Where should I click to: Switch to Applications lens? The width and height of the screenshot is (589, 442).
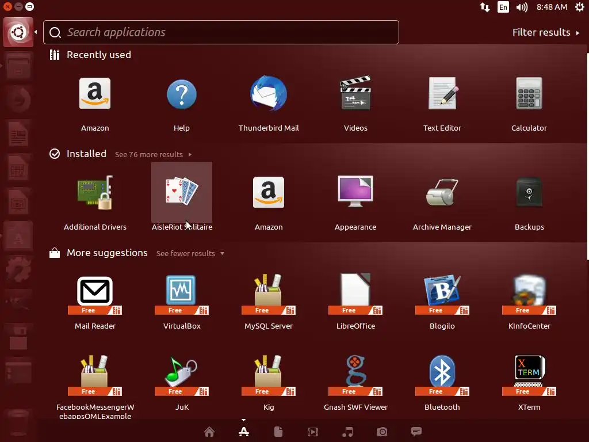click(x=244, y=432)
